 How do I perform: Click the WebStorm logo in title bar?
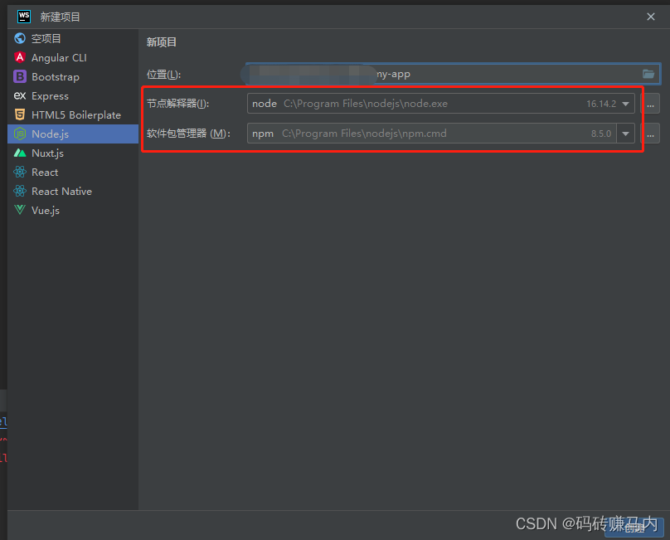(24, 17)
